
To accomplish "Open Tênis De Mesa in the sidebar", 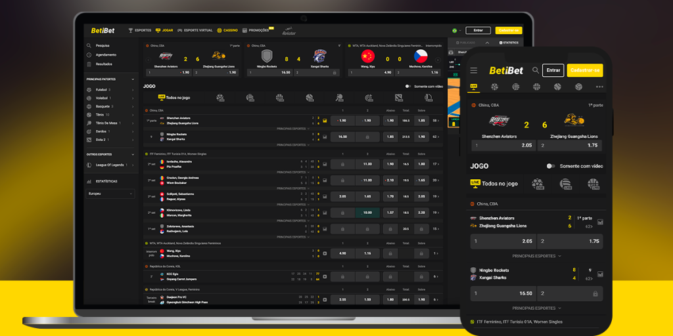I will pos(107,123).
